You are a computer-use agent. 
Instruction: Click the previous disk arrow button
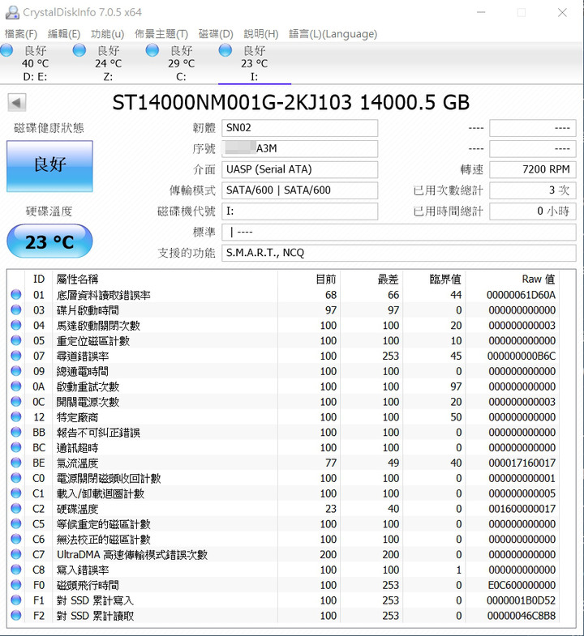(x=17, y=103)
